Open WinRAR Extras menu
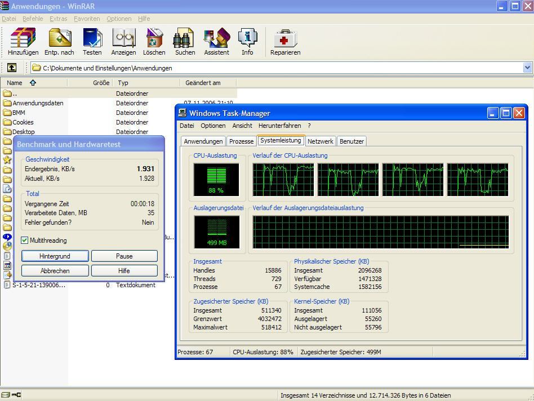 point(58,19)
